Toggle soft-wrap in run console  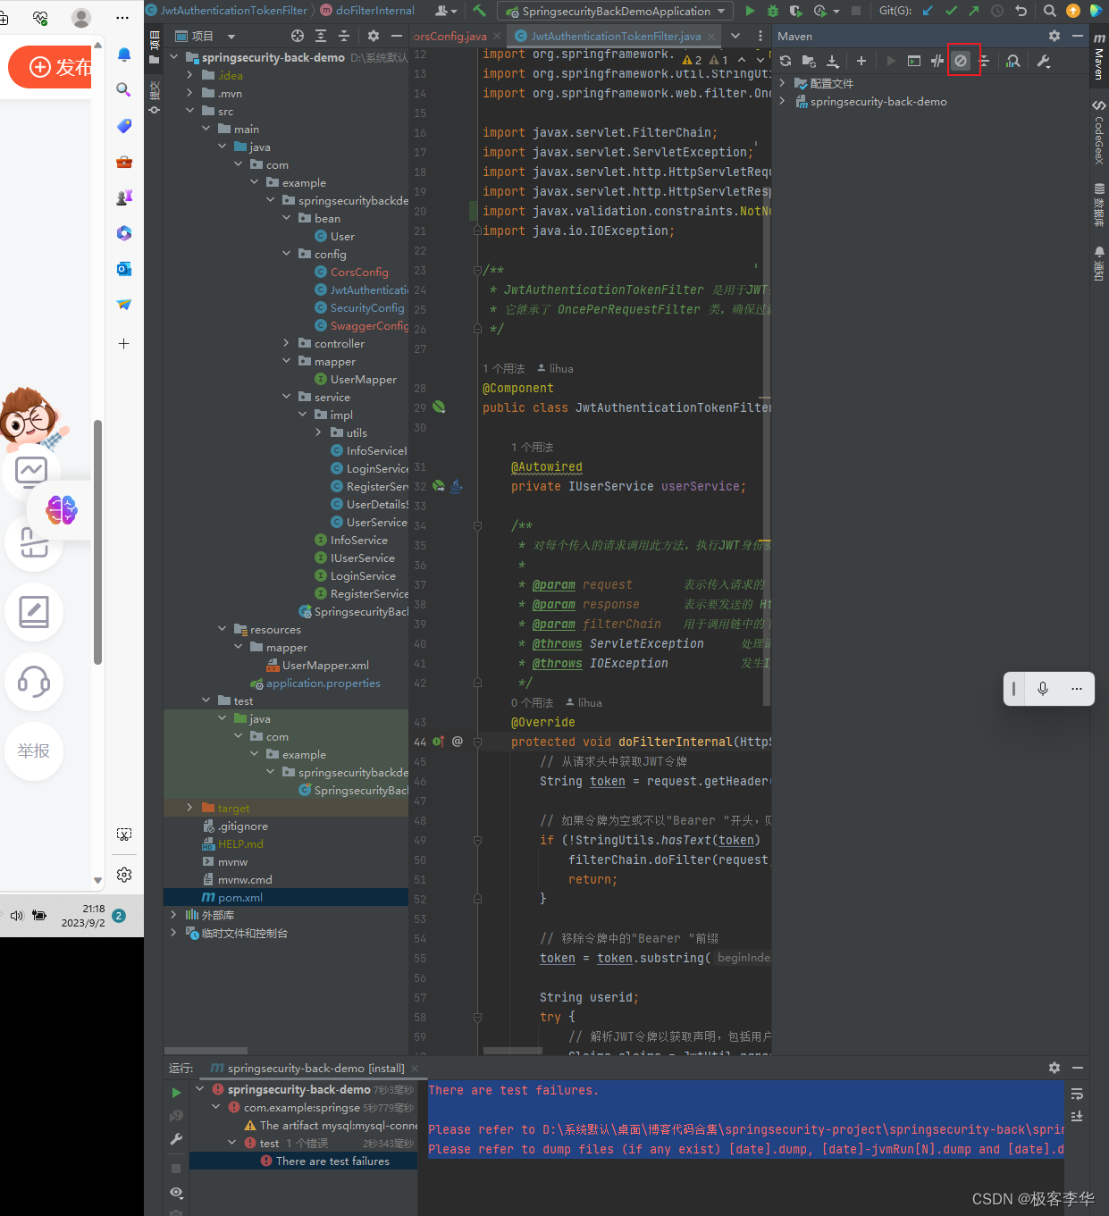click(1077, 1094)
